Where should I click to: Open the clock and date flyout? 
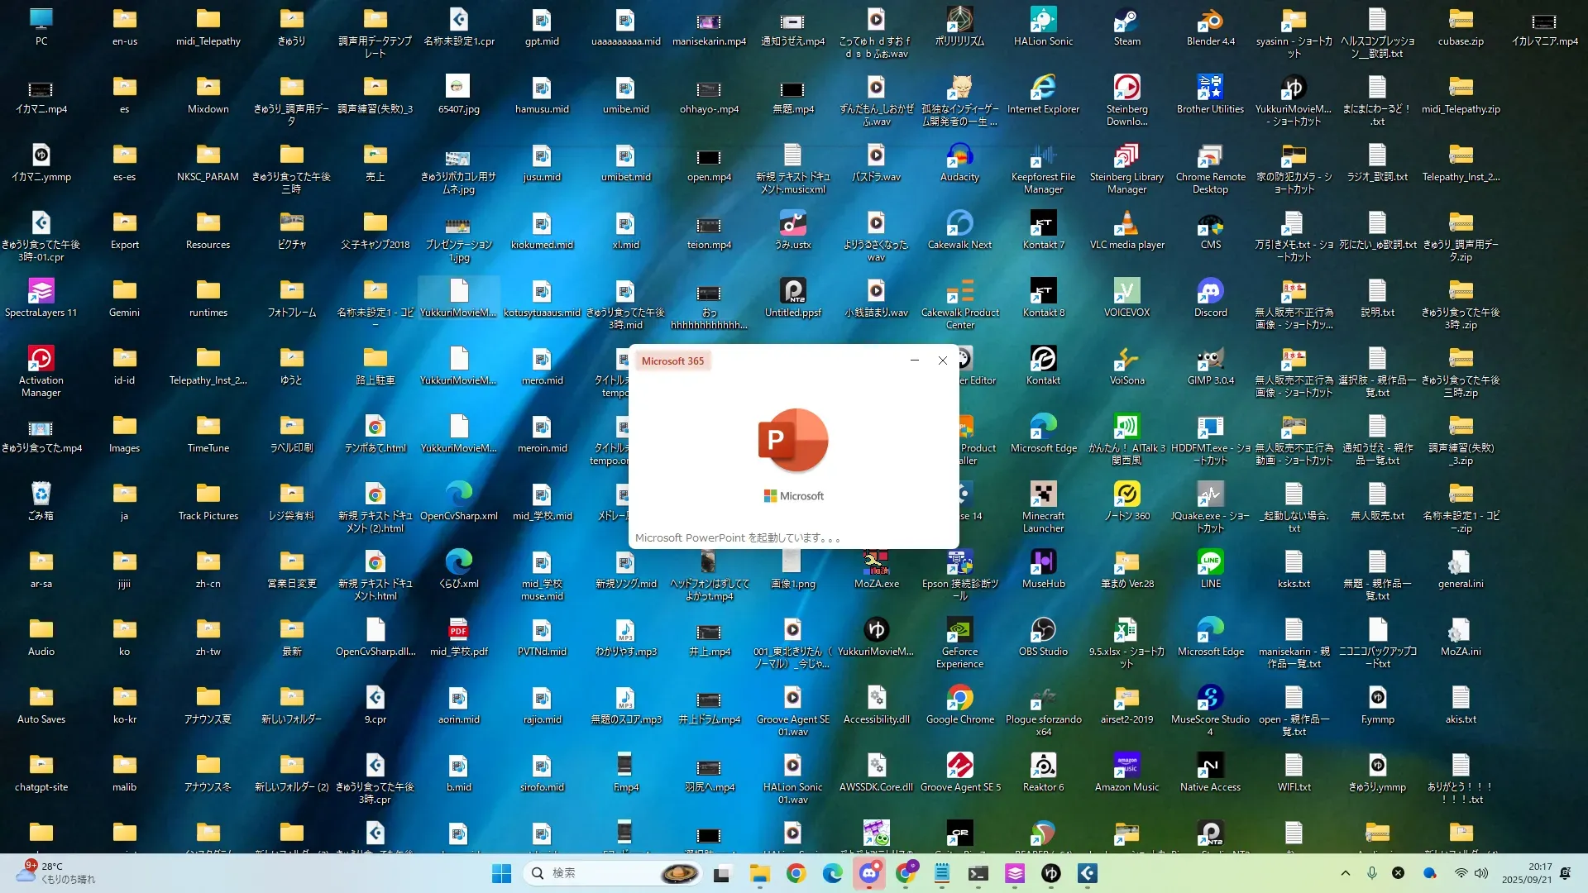pyautogui.click(x=1528, y=873)
